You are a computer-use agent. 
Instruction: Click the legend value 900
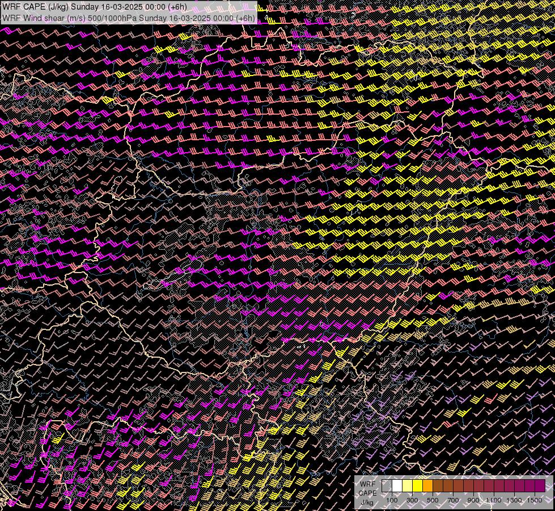coord(473,500)
